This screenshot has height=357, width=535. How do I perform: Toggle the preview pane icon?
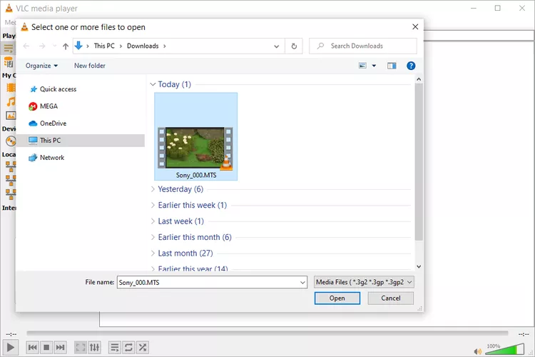point(392,66)
